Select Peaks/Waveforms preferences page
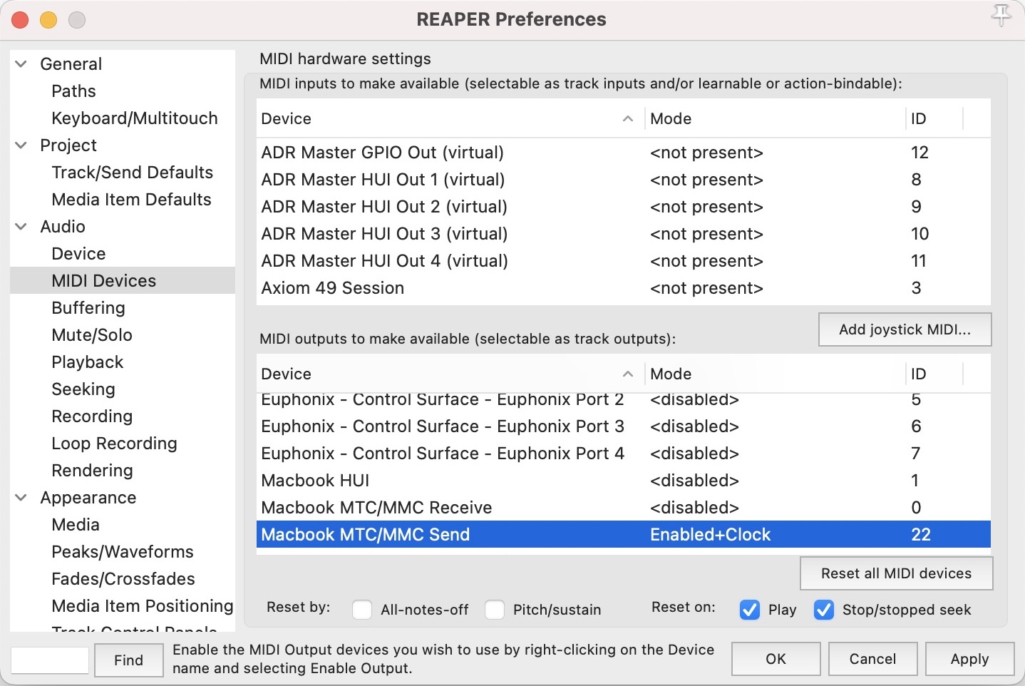The image size is (1025, 686). click(123, 552)
